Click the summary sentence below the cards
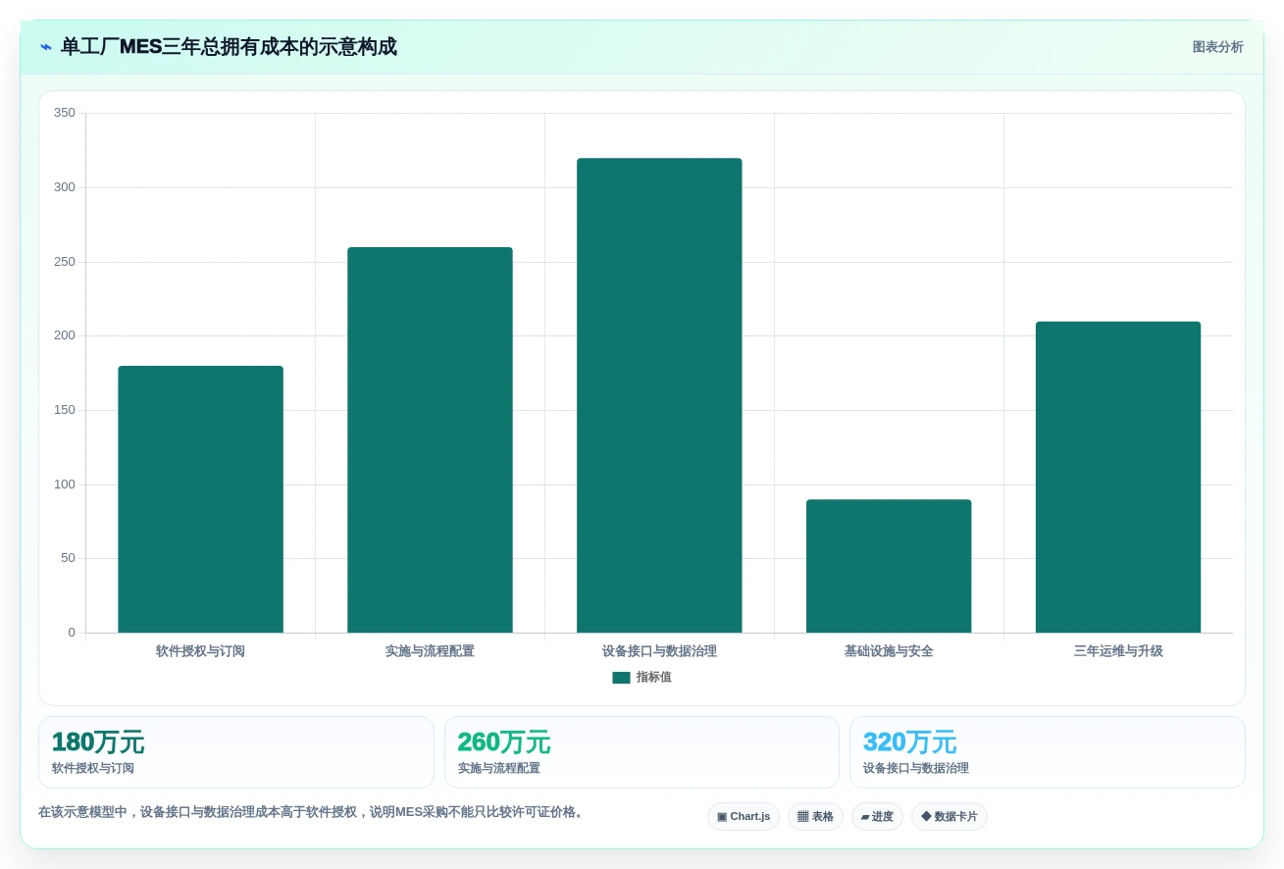This screenshot has height=869, width=1284. [x=313, y=812]
